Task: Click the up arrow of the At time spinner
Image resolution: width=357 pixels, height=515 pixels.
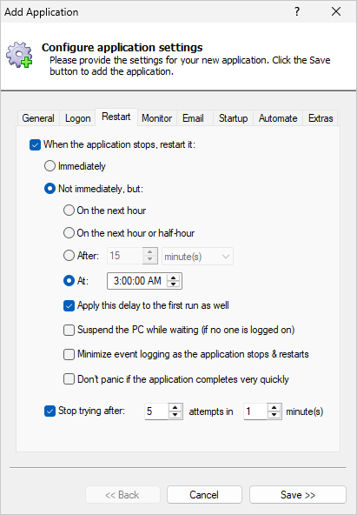Action: (x=173, y=278)
